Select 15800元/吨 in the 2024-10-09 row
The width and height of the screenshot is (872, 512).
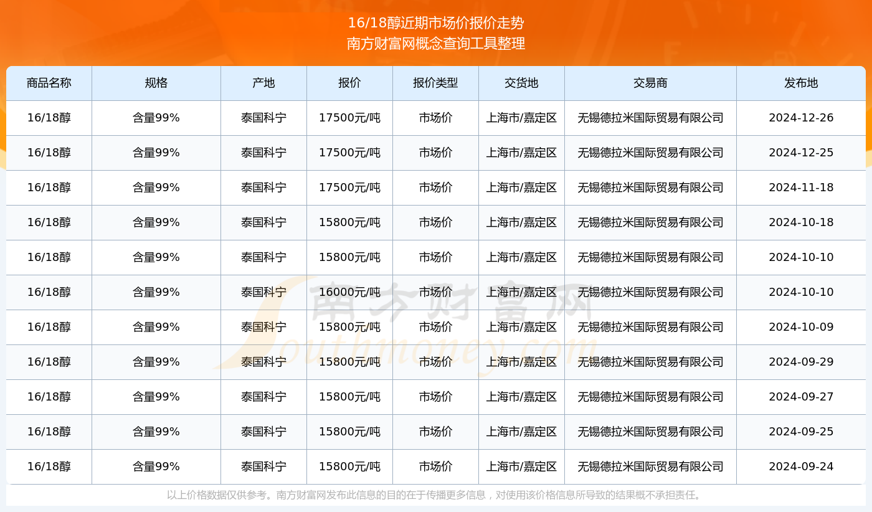349,327
